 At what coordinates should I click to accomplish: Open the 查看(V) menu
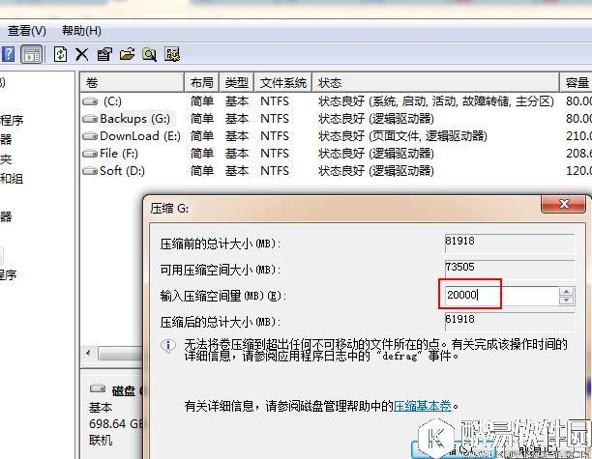[x=27, y=31]
